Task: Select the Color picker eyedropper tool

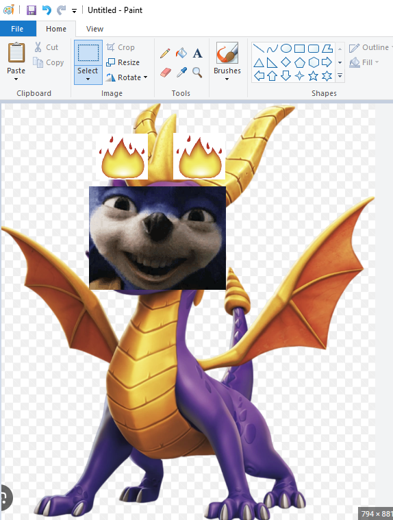Action: [x=181, y=72]
